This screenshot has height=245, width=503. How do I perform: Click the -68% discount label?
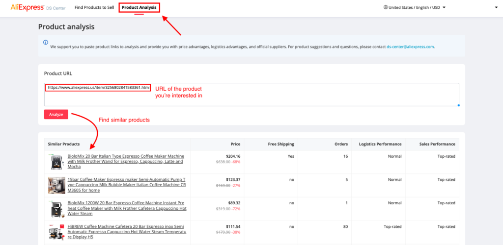(236, 162)
